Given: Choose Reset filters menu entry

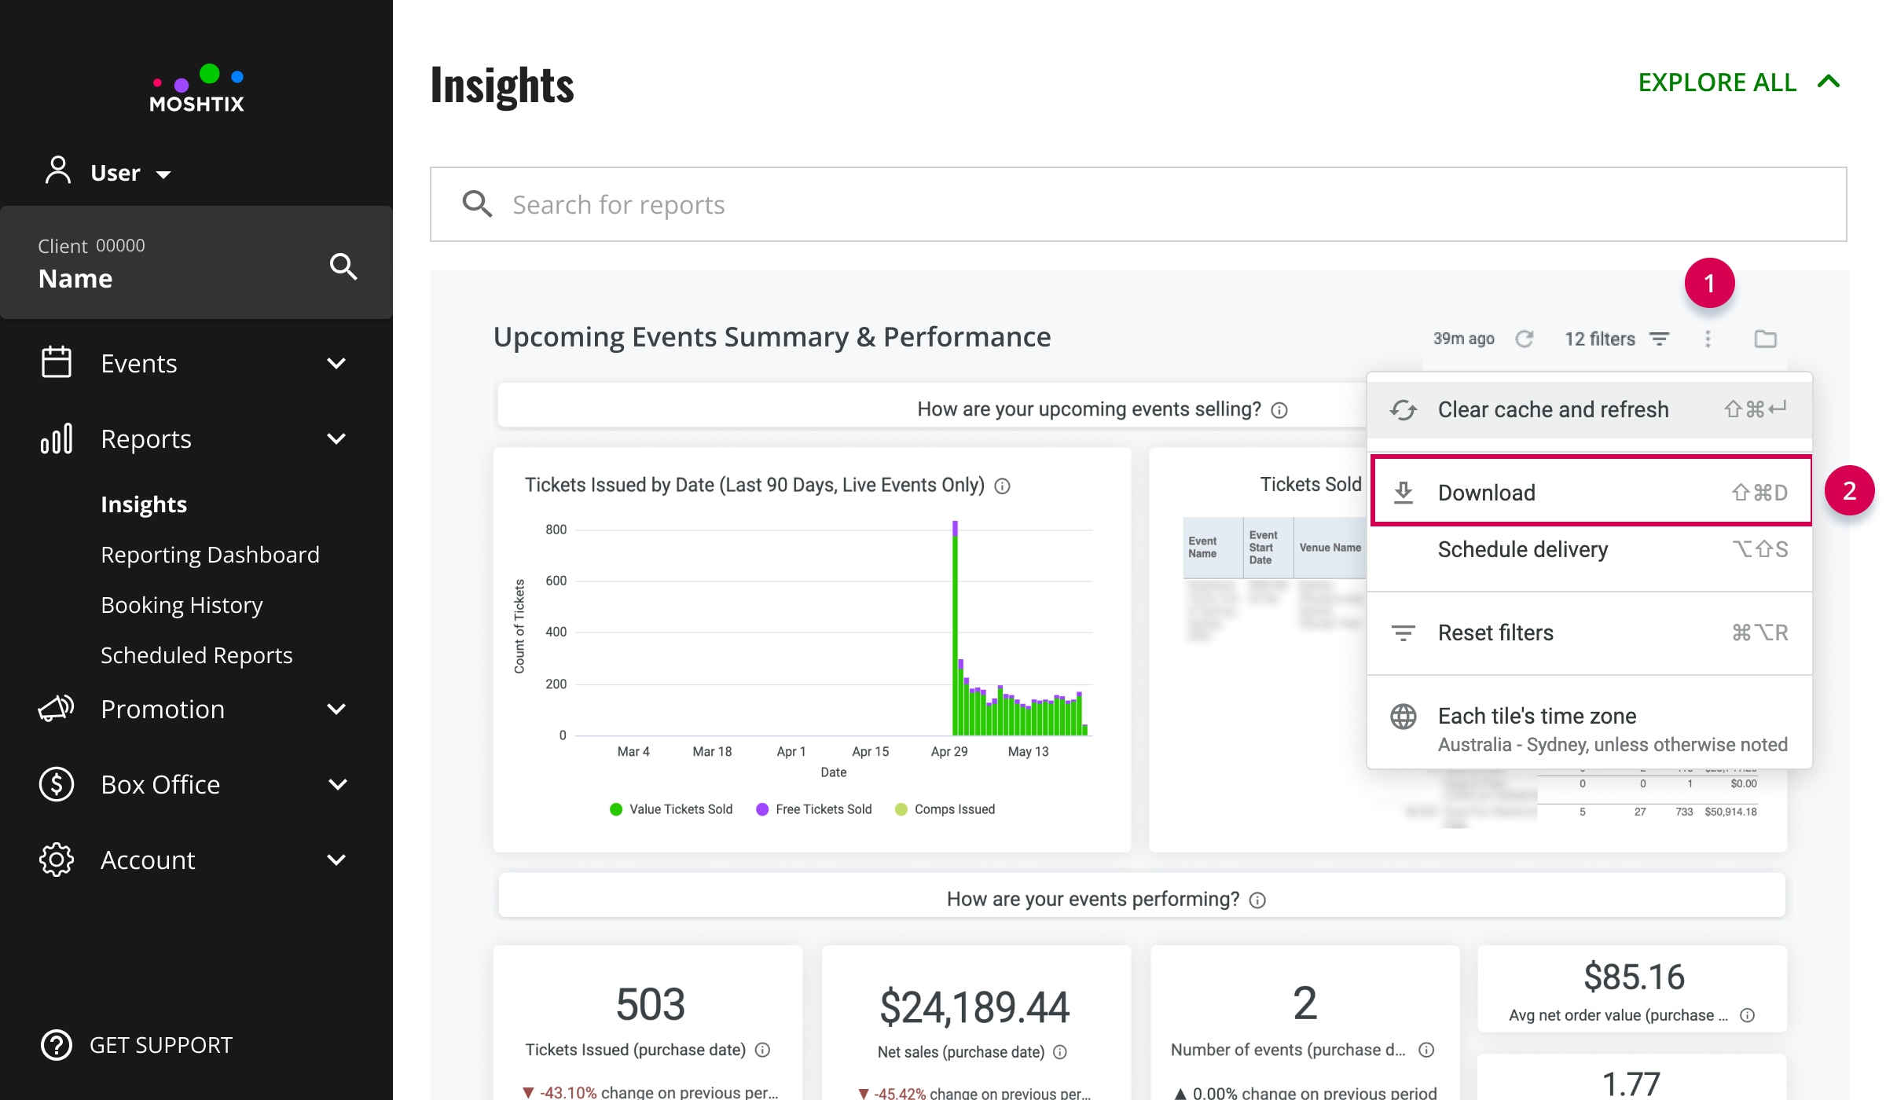Looking at the screenshot, I should tap(1590, 632).
